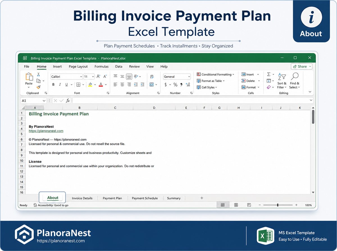Toggle Bold formatting

(x=53, y=85)
